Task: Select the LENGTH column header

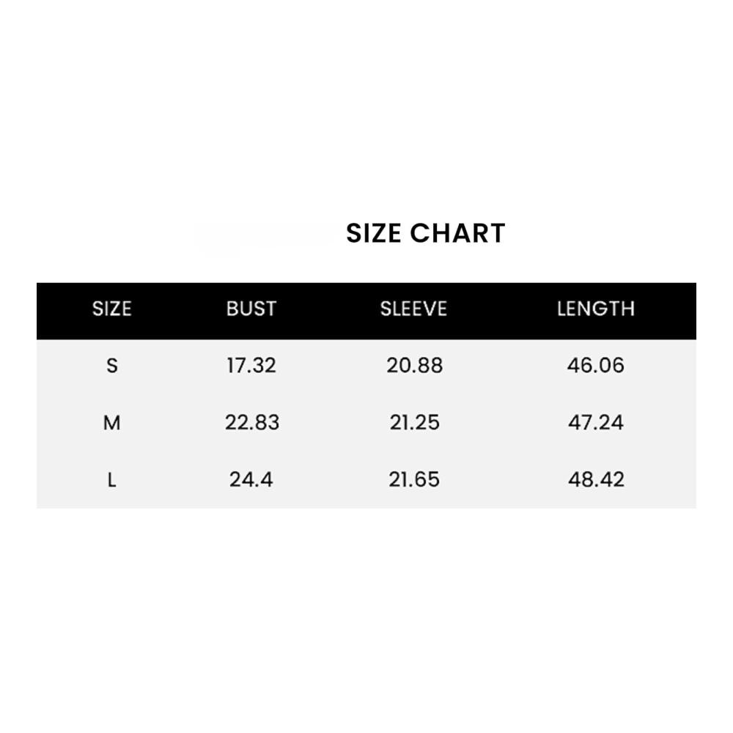Action: pos(596,309)
